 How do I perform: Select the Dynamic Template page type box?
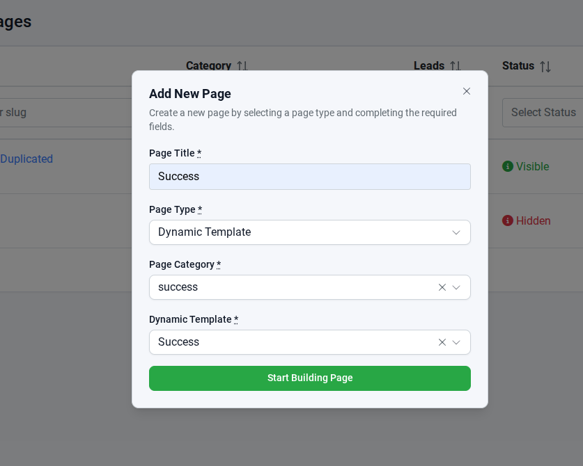coord(300,232)
